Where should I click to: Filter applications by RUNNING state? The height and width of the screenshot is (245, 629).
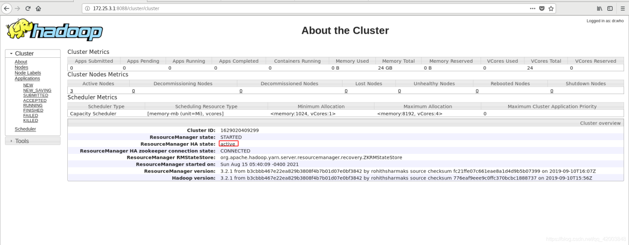click(33, 105)
